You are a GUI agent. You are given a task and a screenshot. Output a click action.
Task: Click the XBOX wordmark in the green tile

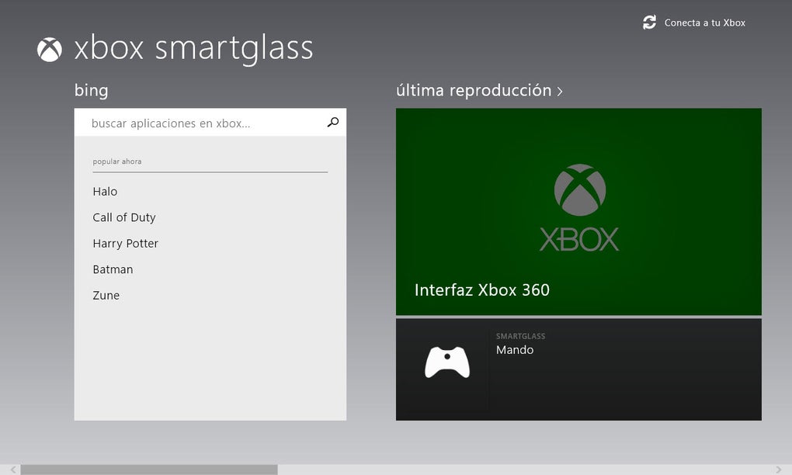pyautogui.click(x=579, y=239)
